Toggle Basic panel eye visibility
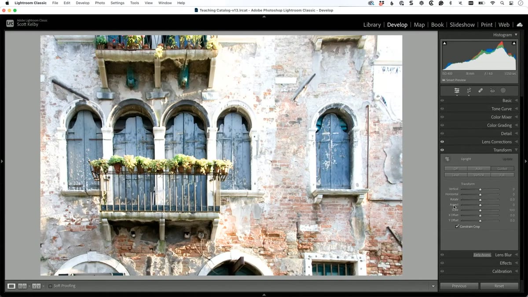The width and height of the screenshot is (528, 297). 442,101
